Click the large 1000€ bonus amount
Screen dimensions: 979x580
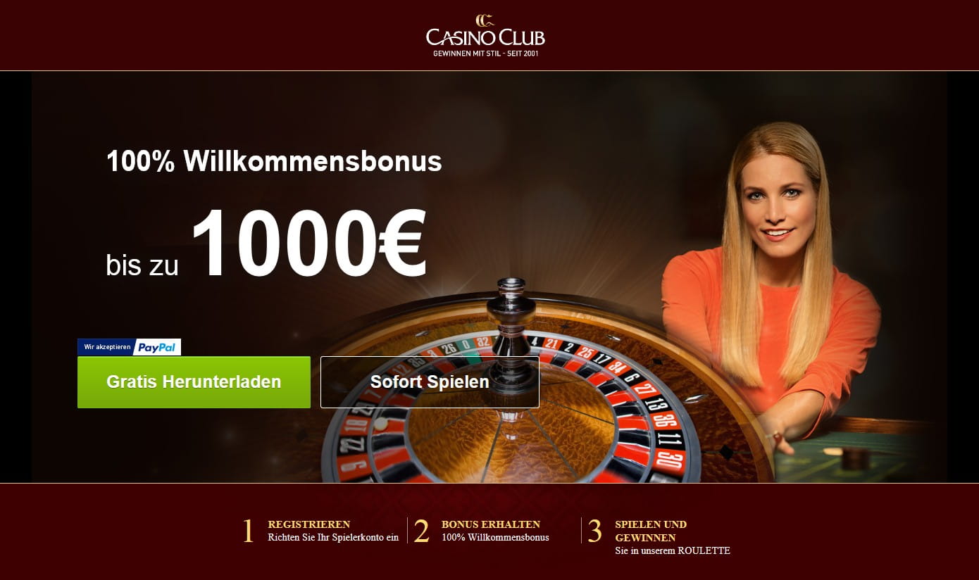(308, 244)
